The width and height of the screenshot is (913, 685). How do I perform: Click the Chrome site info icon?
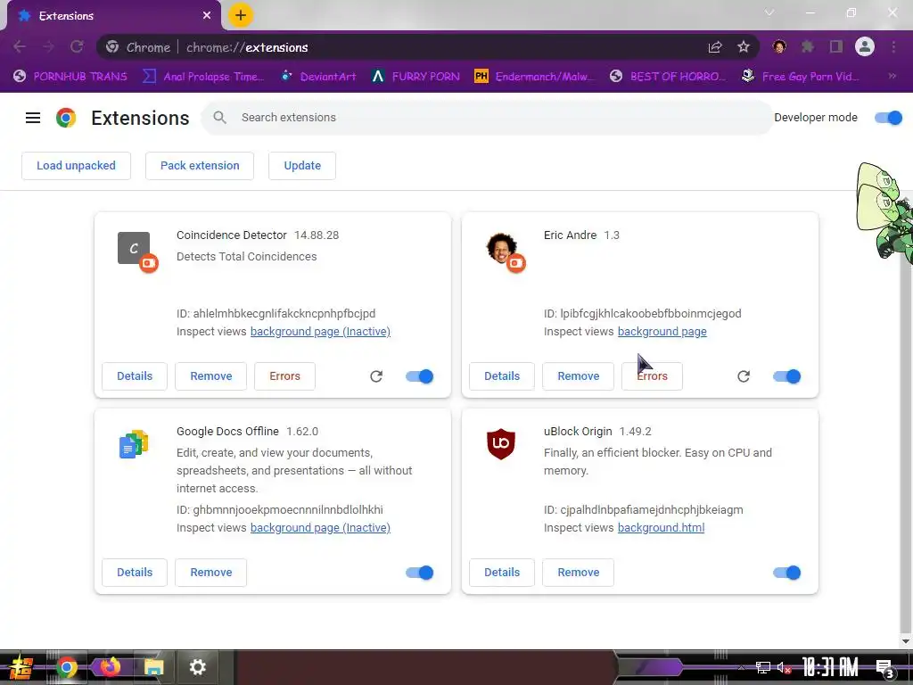pyautogui.click(x=112, y=47)
